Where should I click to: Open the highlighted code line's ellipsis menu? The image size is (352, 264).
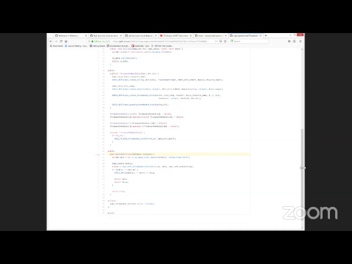coord(98,154)
